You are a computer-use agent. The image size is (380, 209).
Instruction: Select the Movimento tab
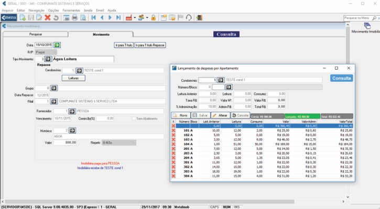pos(101,35)
